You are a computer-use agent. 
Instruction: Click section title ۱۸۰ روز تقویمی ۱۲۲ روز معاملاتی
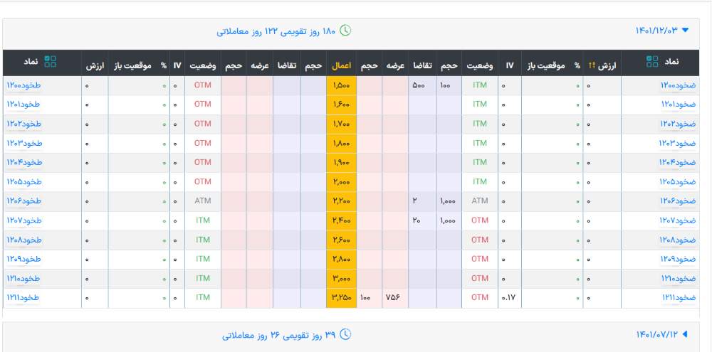point(276,31)
